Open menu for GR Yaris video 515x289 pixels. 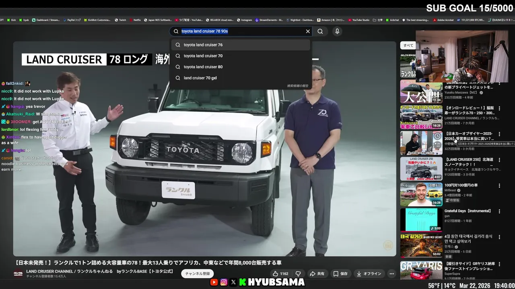[499, 264]
